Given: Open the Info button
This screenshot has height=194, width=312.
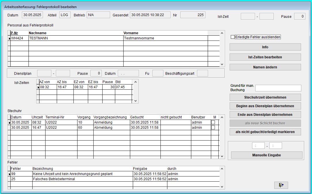Looking at the screenshot, I should (265, 47).
